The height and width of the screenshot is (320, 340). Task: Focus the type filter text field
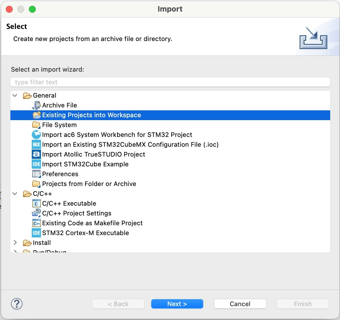[170, 82]
